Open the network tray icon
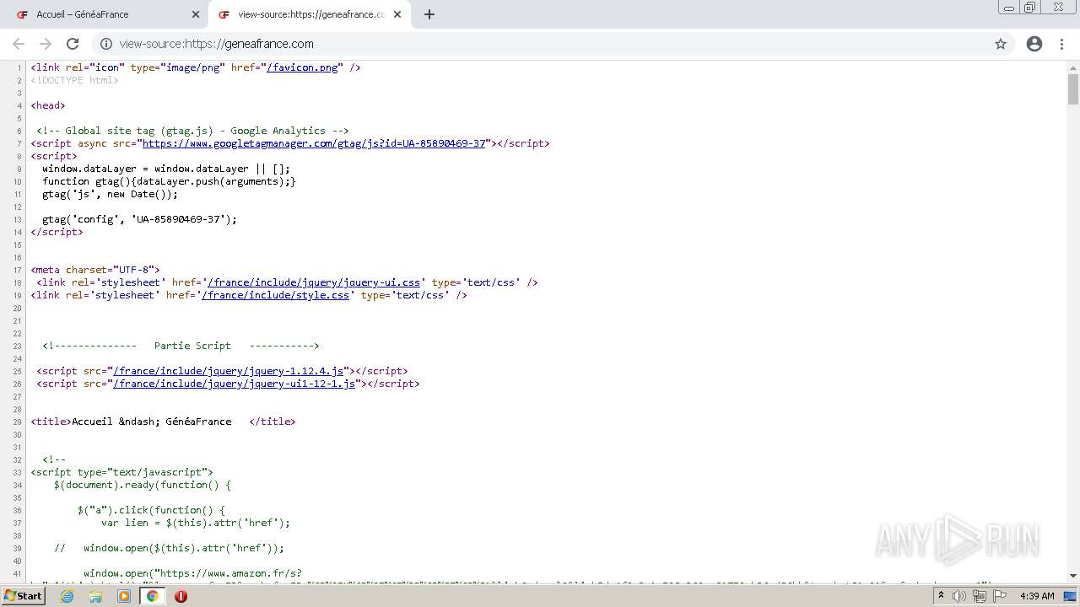1080x607 pixels. 980,596
